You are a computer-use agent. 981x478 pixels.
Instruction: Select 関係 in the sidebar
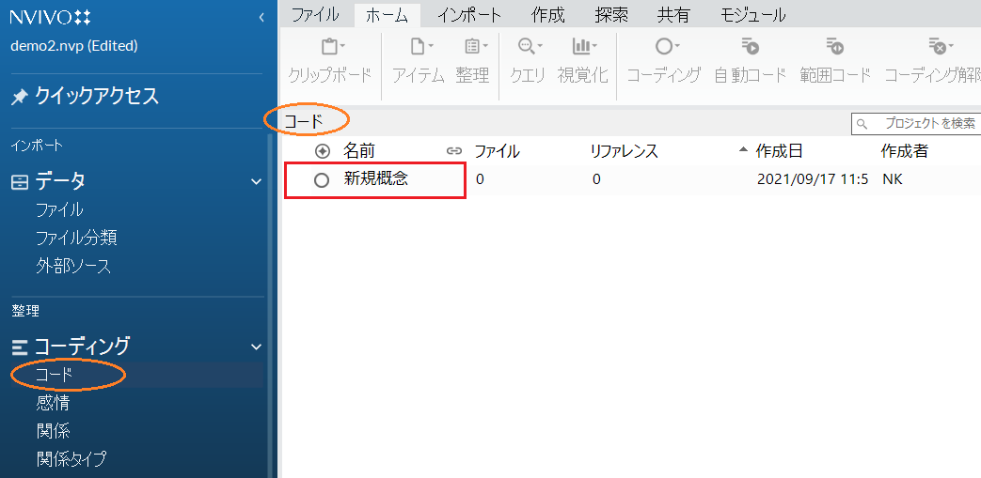pyautogui.click(x=53, y=431)
